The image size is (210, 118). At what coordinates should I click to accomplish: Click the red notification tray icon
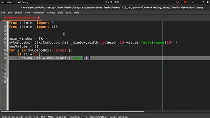coord(185,2)
